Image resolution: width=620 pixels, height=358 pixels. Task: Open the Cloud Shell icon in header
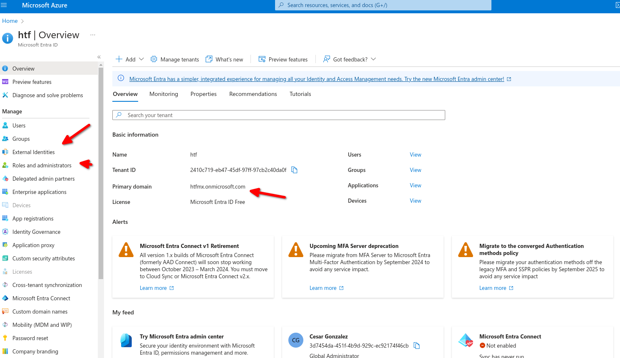(618, 5)
